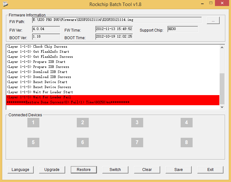
Task: Select connected device slot 6
Action: tap(83, 142)
